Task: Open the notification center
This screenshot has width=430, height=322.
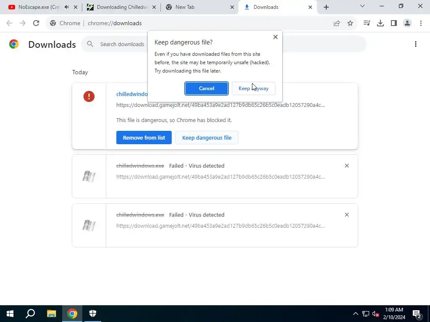Action: pyautogui.click(x=417, y=314)
